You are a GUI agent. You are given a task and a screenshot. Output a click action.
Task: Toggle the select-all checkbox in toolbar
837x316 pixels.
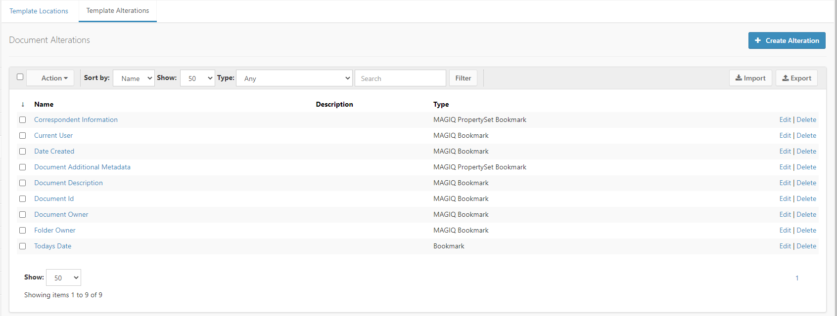pos(20,77)
